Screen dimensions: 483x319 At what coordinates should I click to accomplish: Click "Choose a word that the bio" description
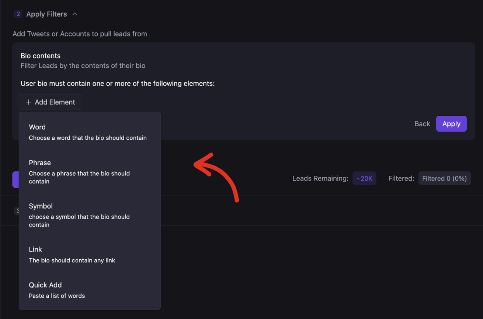click(88, 138)
